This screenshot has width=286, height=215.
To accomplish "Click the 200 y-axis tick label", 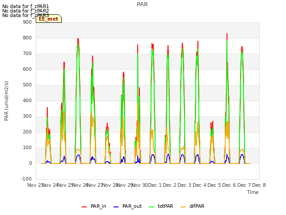I will click(x=27, y=132).
